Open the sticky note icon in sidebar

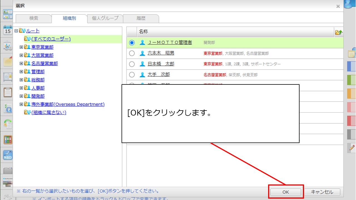(8, 61)
